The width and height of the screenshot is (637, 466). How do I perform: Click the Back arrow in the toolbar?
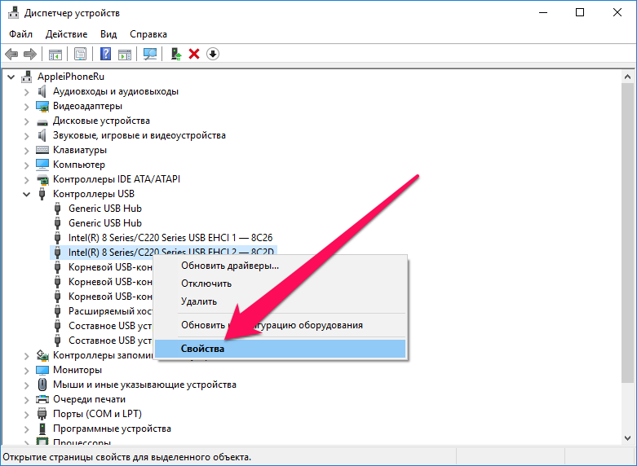coord(11,55)
